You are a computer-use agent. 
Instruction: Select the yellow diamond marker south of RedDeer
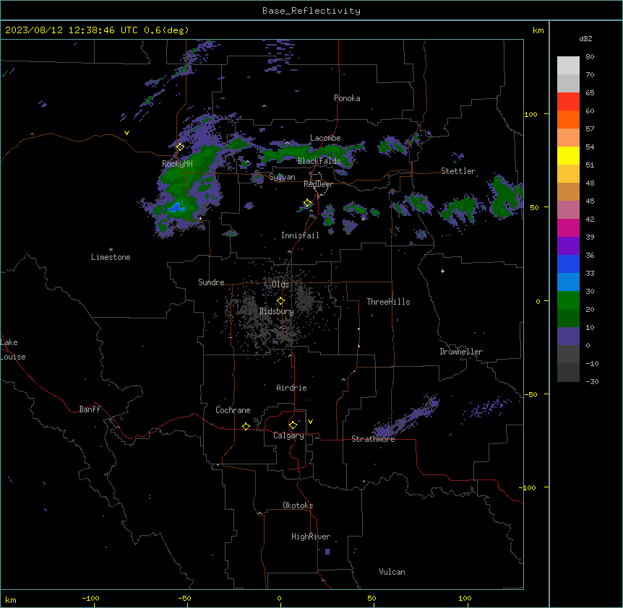click(x=307, y=203)
